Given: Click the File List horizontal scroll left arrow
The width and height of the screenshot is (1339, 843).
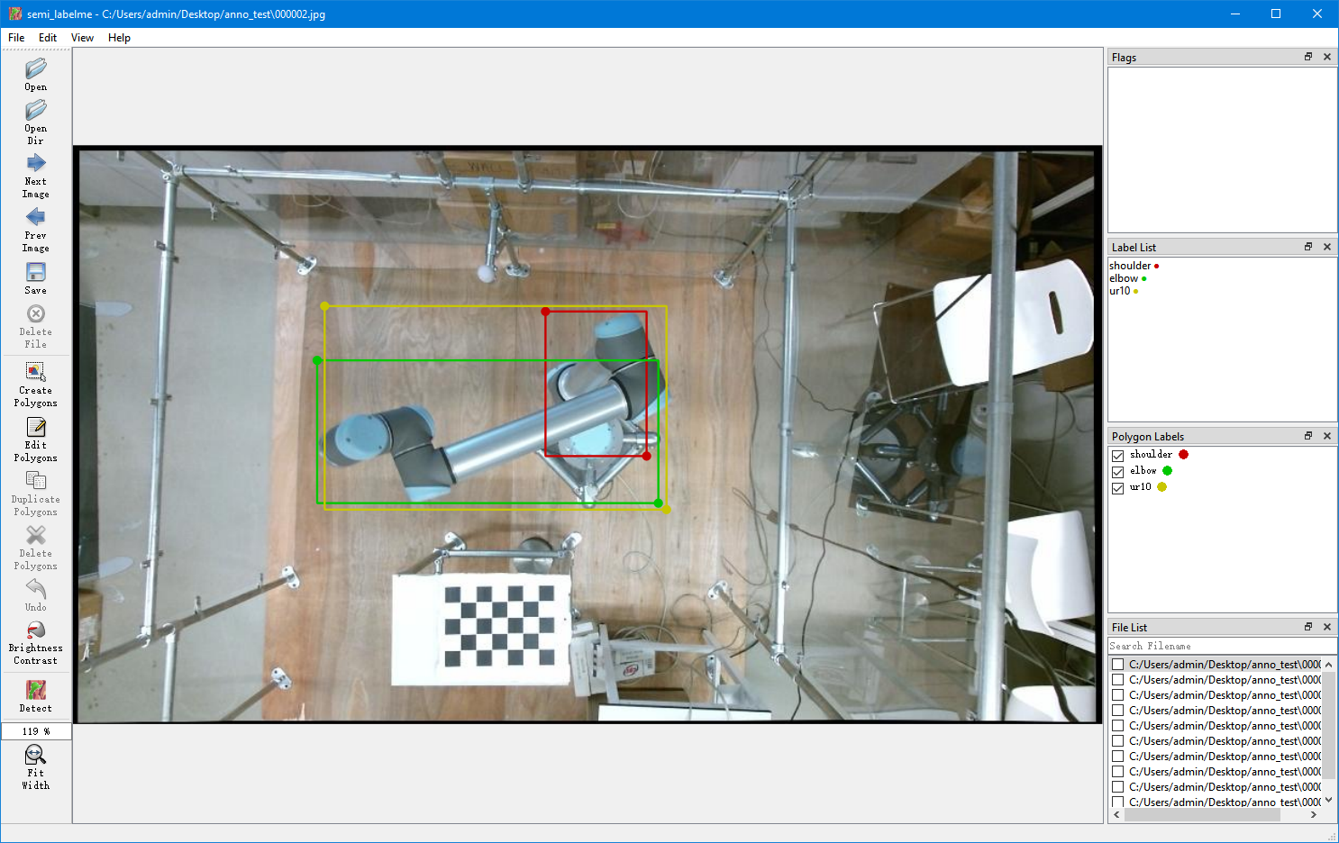Looking at the screenshot, I should [1117, 815].
